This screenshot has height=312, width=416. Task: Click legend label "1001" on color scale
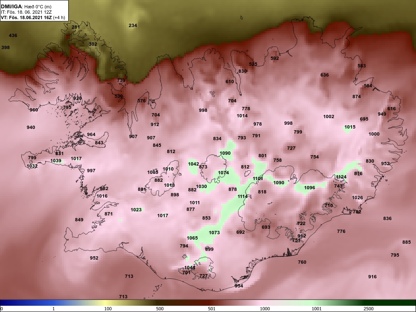[x=317, y=309]
